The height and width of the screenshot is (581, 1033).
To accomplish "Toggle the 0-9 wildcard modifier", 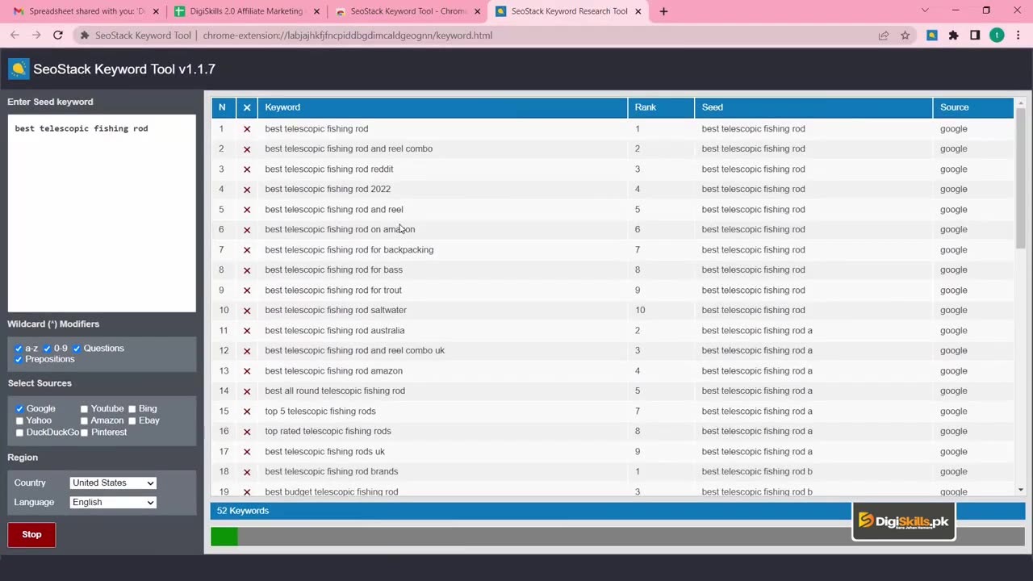I will 48,349.
